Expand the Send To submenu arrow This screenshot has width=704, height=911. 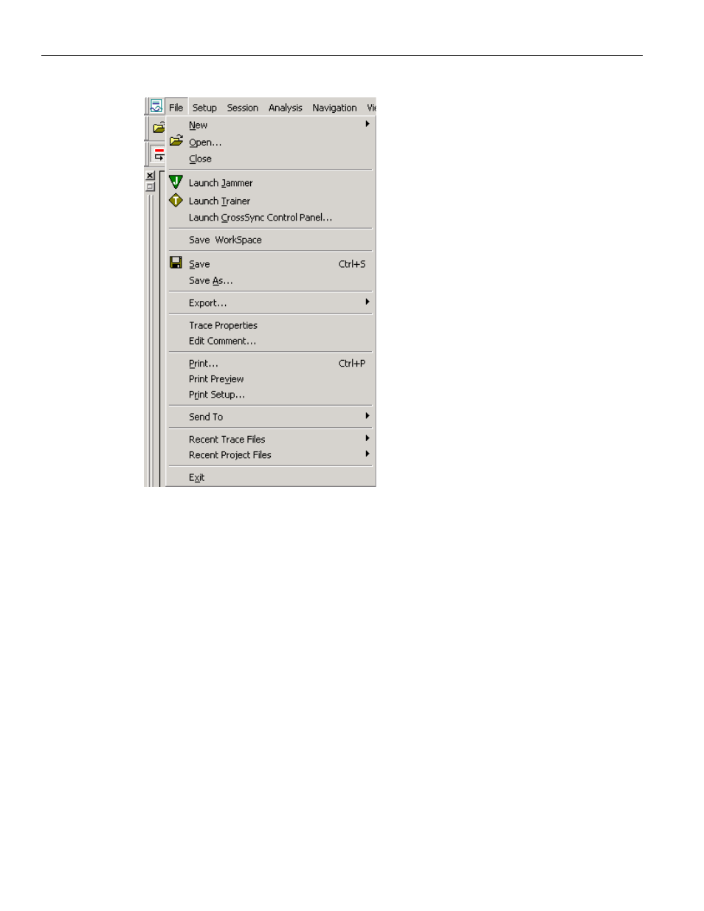[x=367, y=416]
